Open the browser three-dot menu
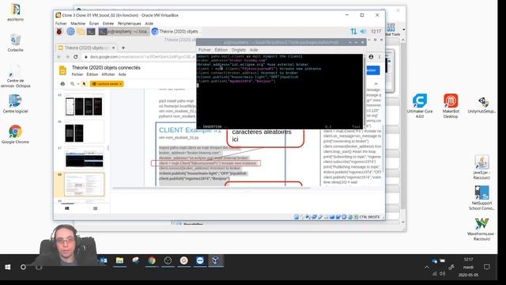Screen dimensions: 506x285 click(379, 57)
